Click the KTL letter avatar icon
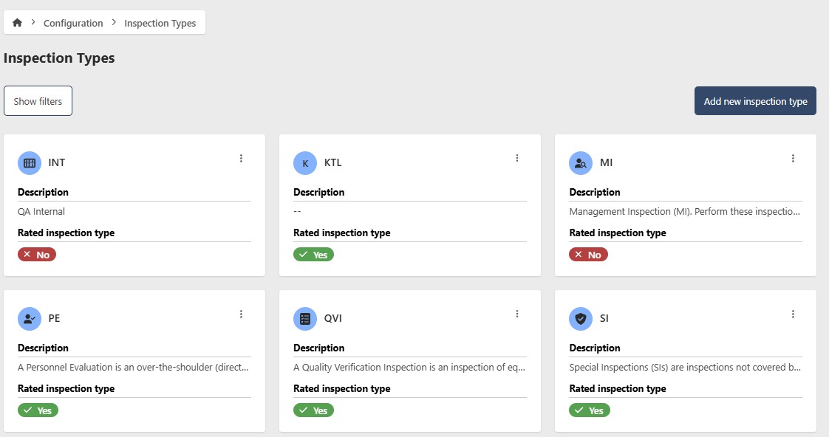 tap(305, 163)
